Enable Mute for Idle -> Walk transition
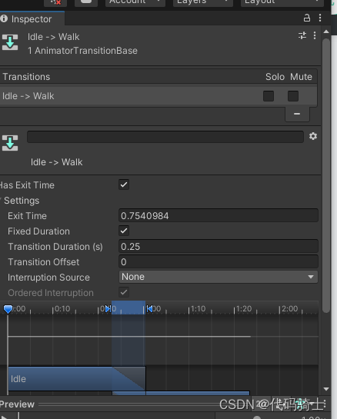The height and width of the screenshot is (419, 337). point(293,96)
